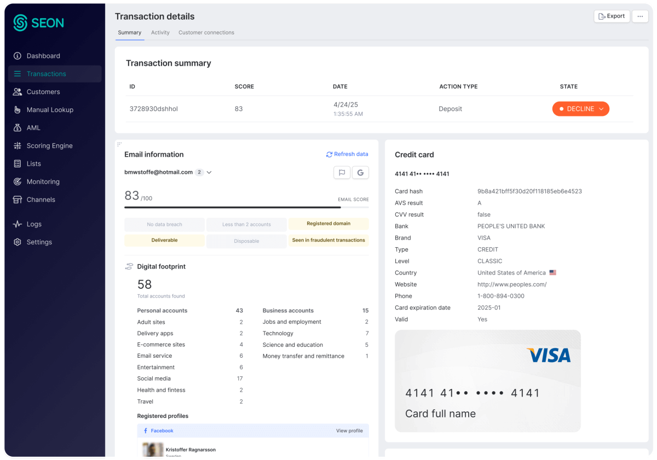
Task: Go to Manual Lookup in sidebar
Action: pyautogui.click(x=50, y=110)
